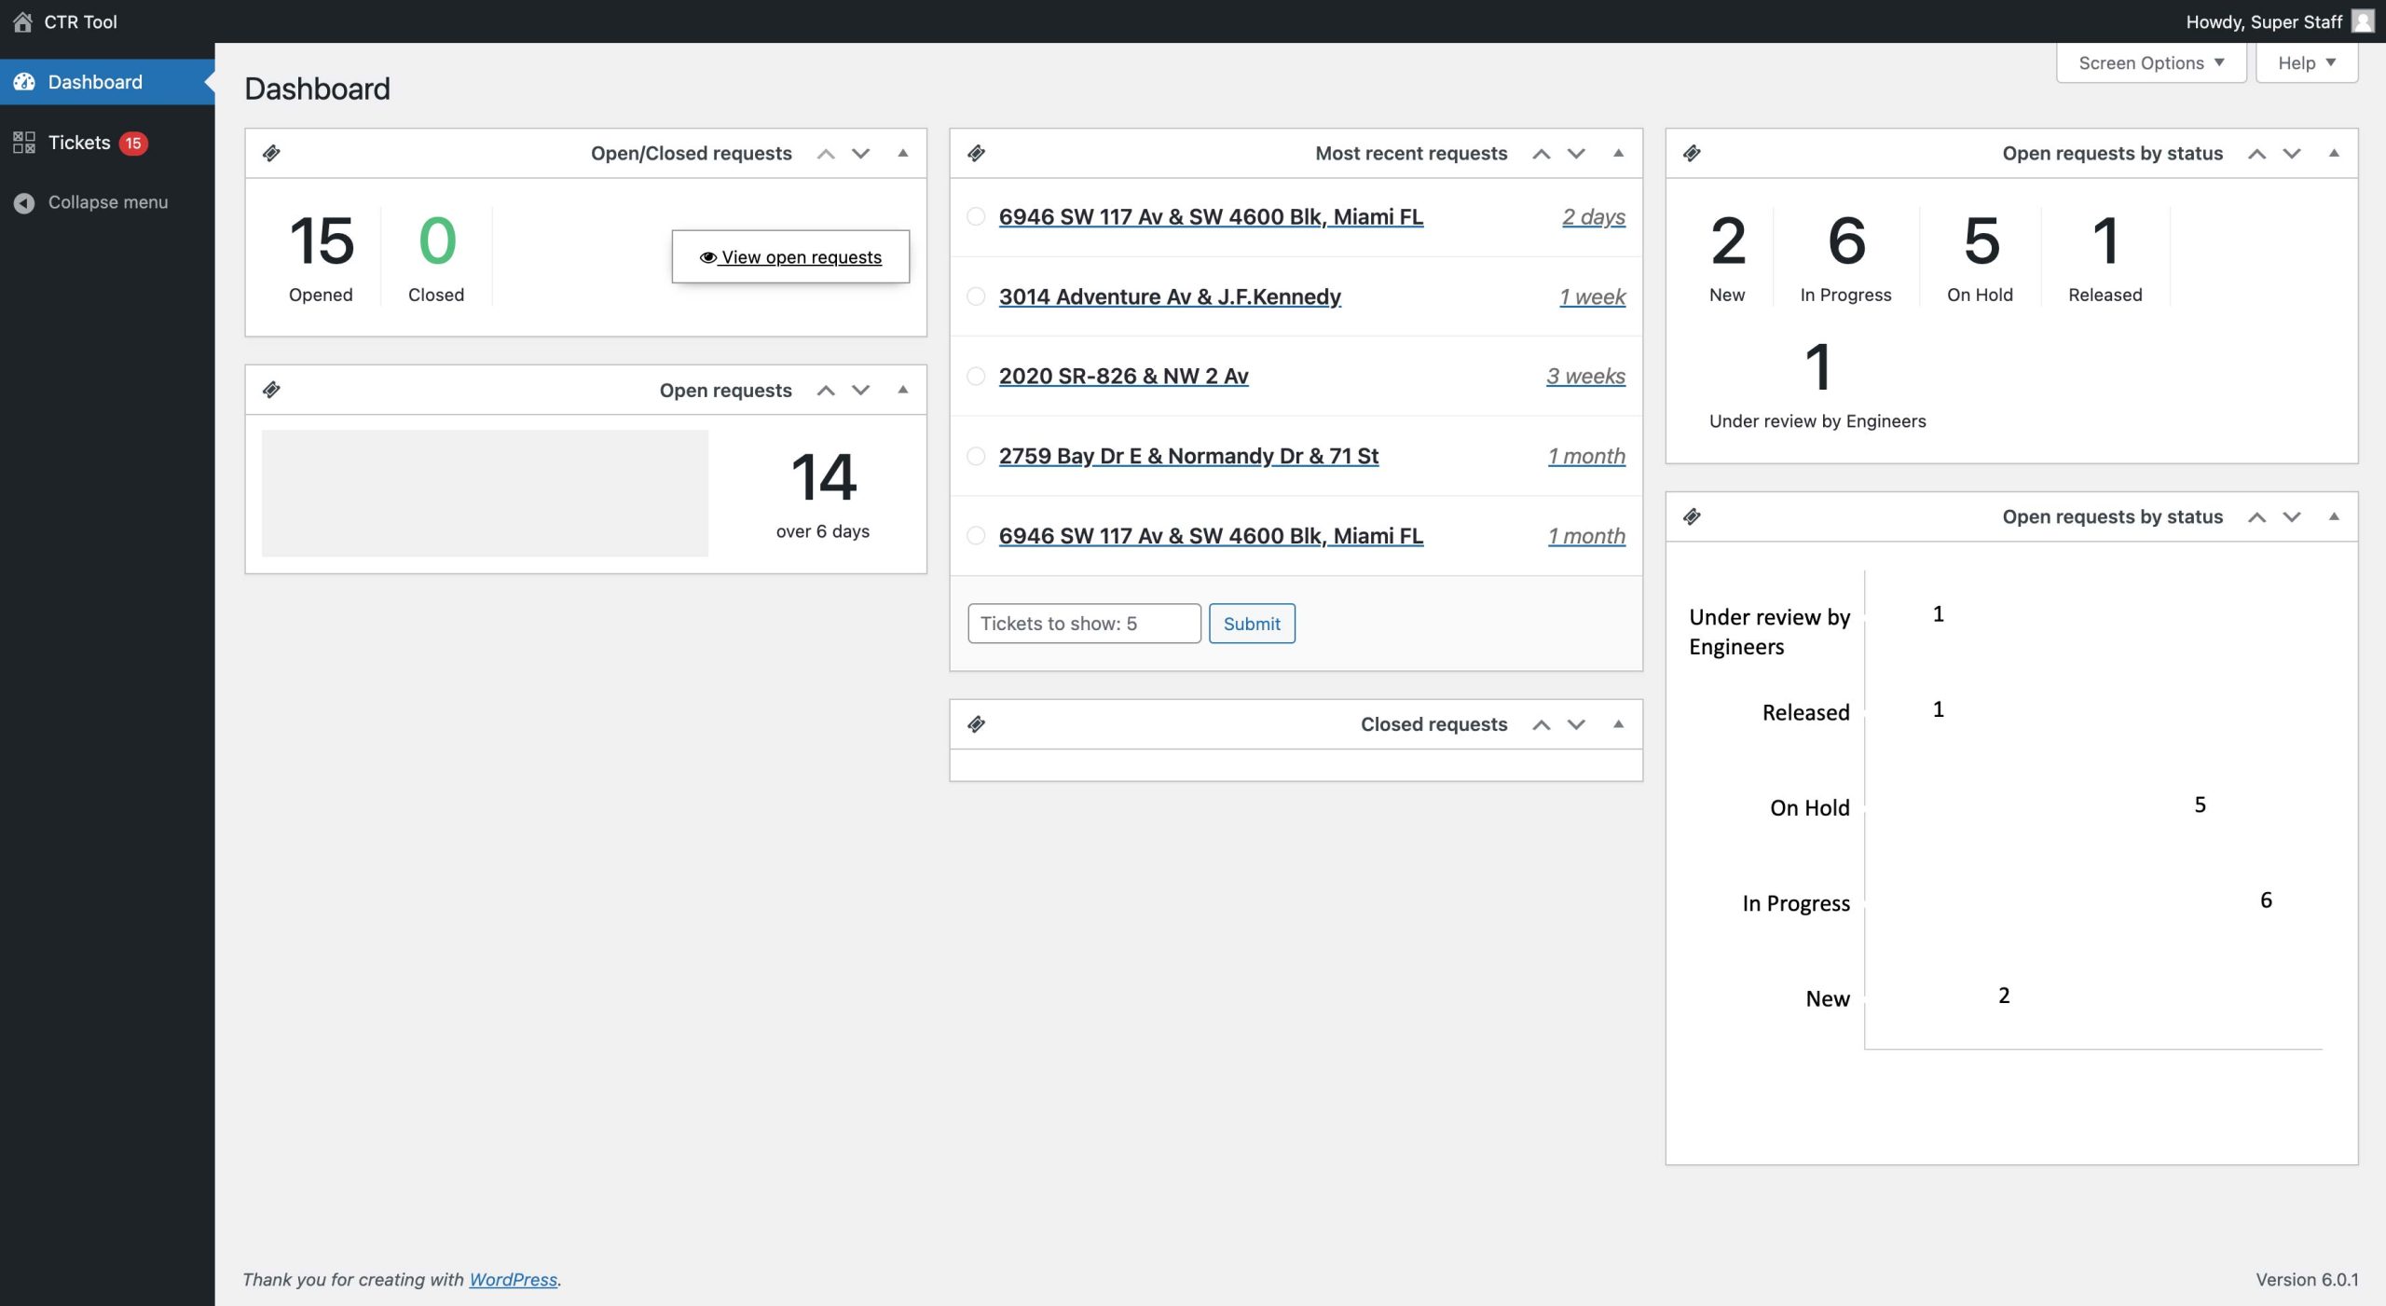
Task: Collapse lower Open requests by status chart panel
Action: click(2334, 516)
